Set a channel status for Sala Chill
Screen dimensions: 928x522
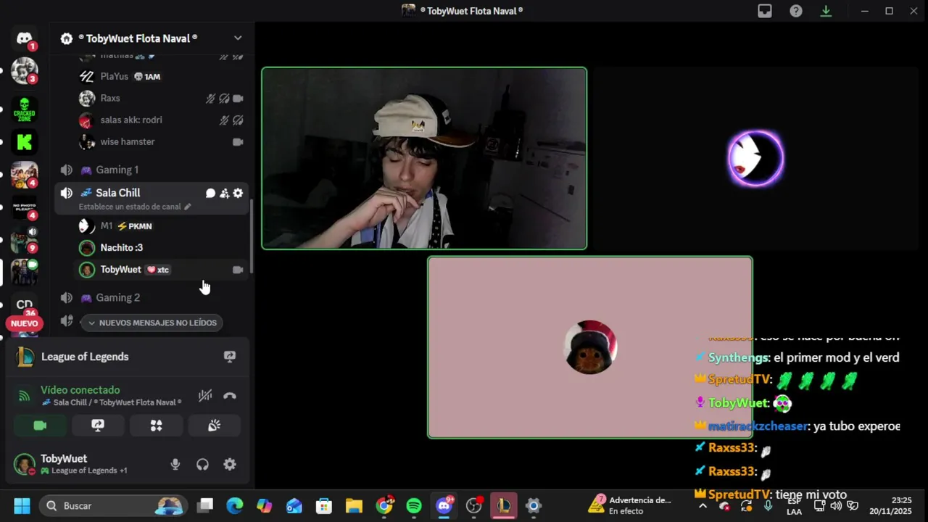pyautogui.click(x=135, y=207)
